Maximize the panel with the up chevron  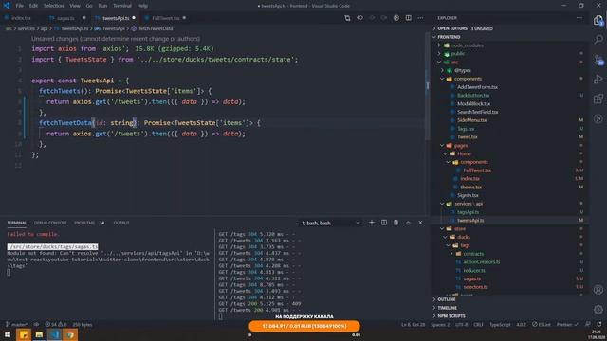coord(408,223)
